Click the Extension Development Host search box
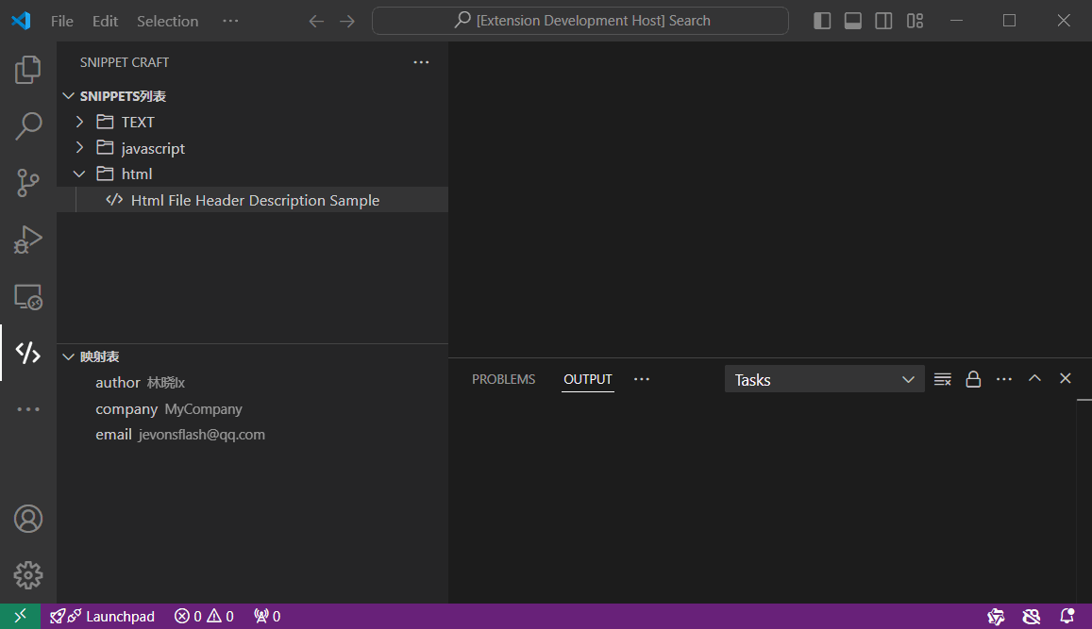Screen dimensions: 1092x629 click(x=580, y=21)
